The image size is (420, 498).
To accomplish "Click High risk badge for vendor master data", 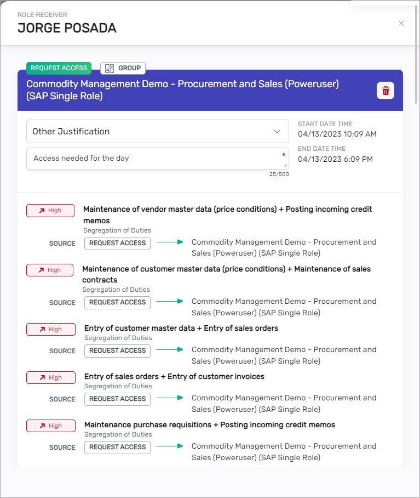I will point(50,211).
